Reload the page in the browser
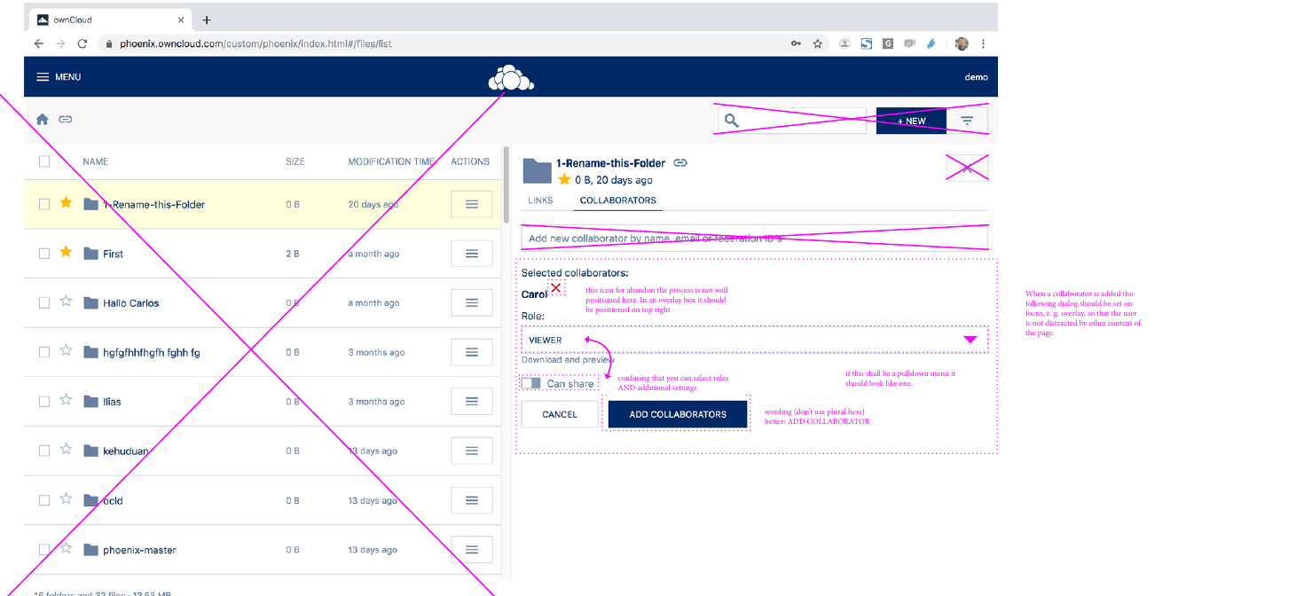The height and width of the screenshot is (596, 1304). coord(82,43)
